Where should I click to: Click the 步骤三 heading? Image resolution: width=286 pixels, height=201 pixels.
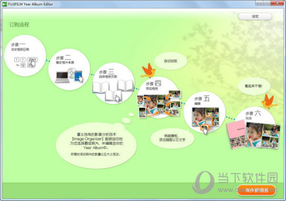point(106,72)
